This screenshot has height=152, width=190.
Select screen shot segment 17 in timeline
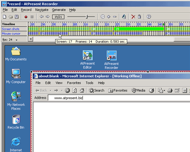[x=65, y=29]
